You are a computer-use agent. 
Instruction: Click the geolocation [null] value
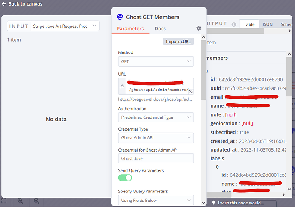coord(247,123)
